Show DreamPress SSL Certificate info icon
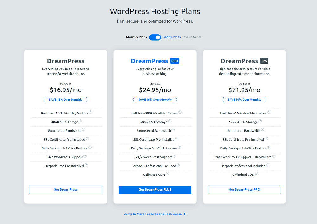317x224 pixels. (87, 138)
